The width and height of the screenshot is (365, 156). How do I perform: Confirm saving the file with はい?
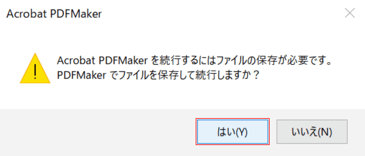[x=232, y=132]
